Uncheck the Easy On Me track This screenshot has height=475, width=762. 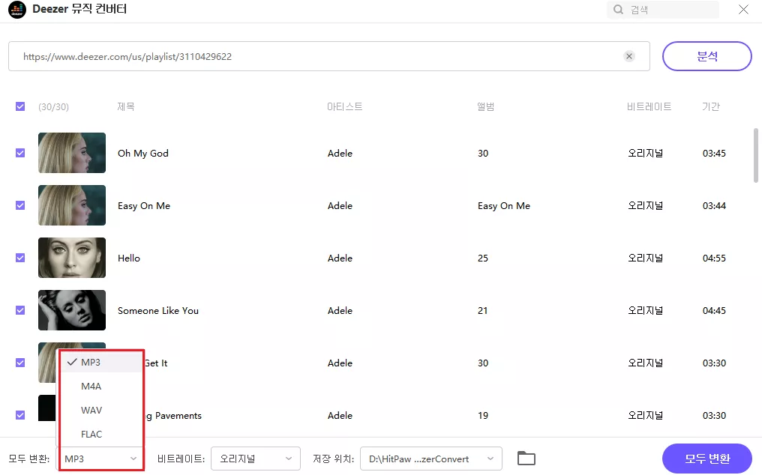point(20,205)
